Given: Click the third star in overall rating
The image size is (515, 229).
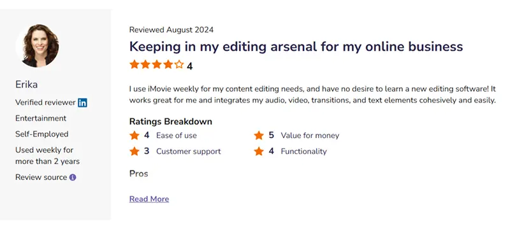Looking at the screenshot, I should pyautogui.click(x=157, y=64).
